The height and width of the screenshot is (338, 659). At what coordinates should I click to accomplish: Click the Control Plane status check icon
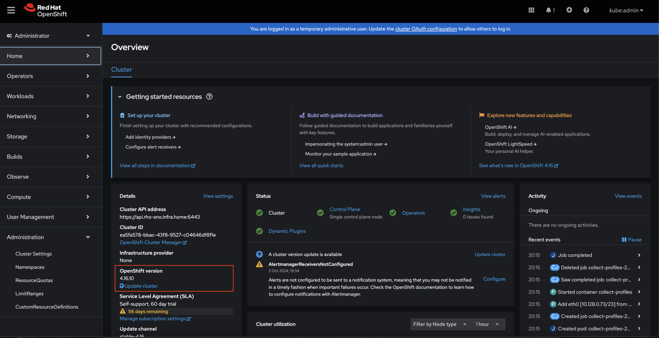tap(320, 213)
